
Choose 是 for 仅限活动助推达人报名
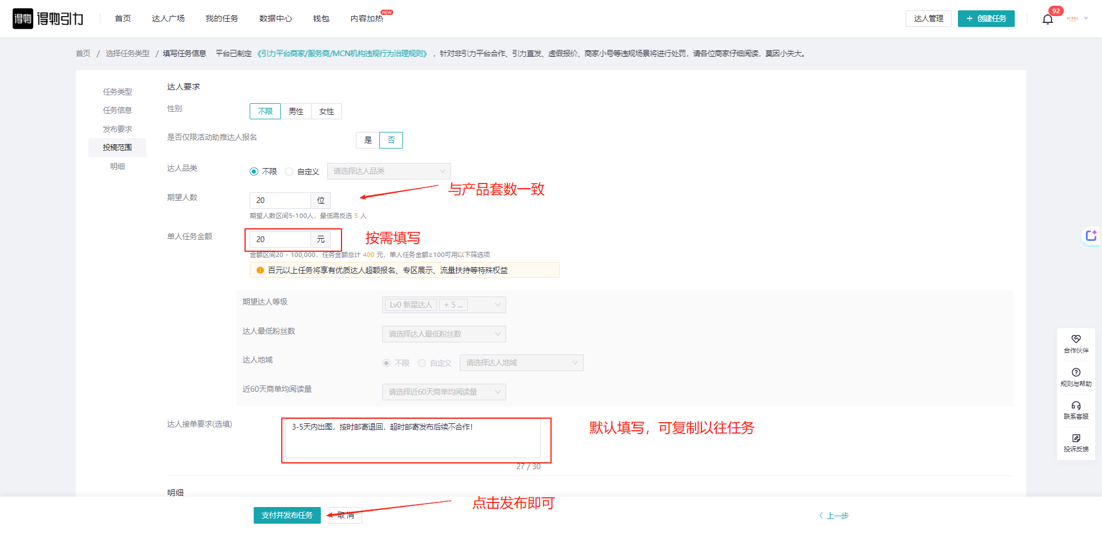(368, 140)
